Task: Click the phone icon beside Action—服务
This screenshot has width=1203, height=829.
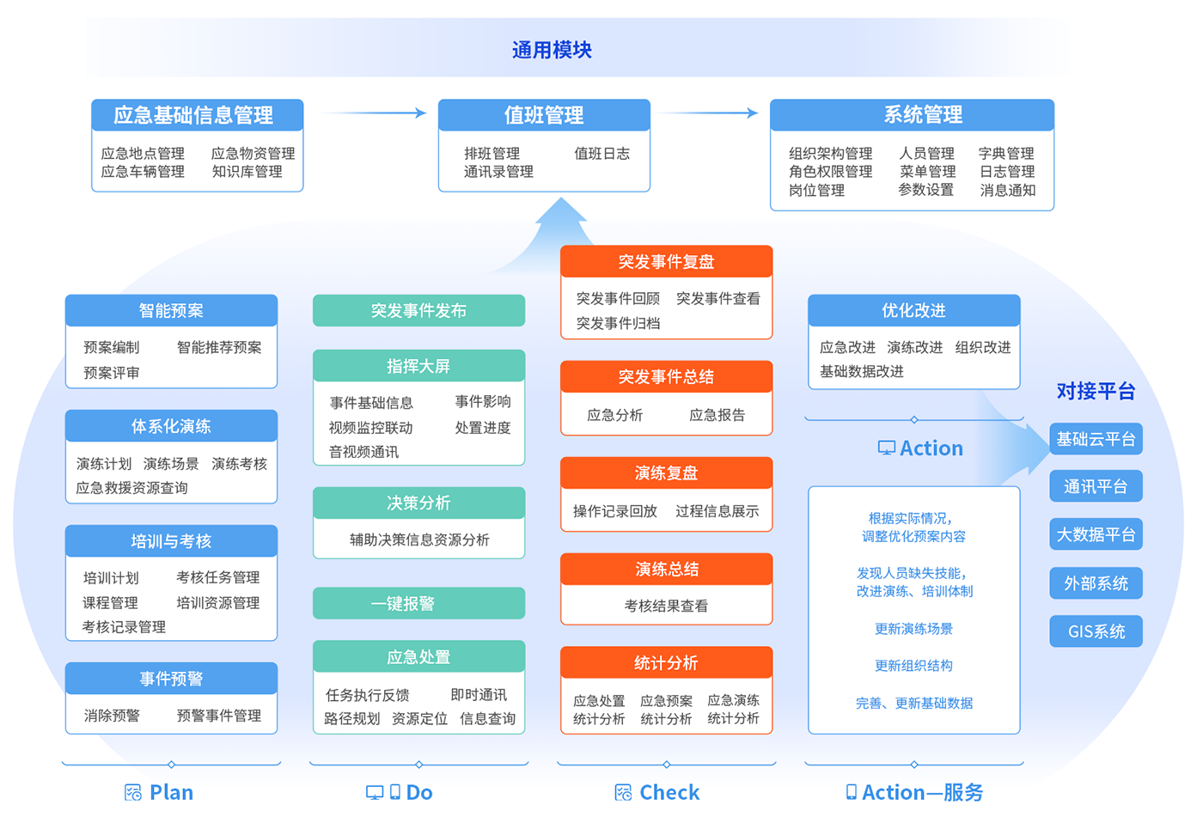Action: [x=851, y=792]
